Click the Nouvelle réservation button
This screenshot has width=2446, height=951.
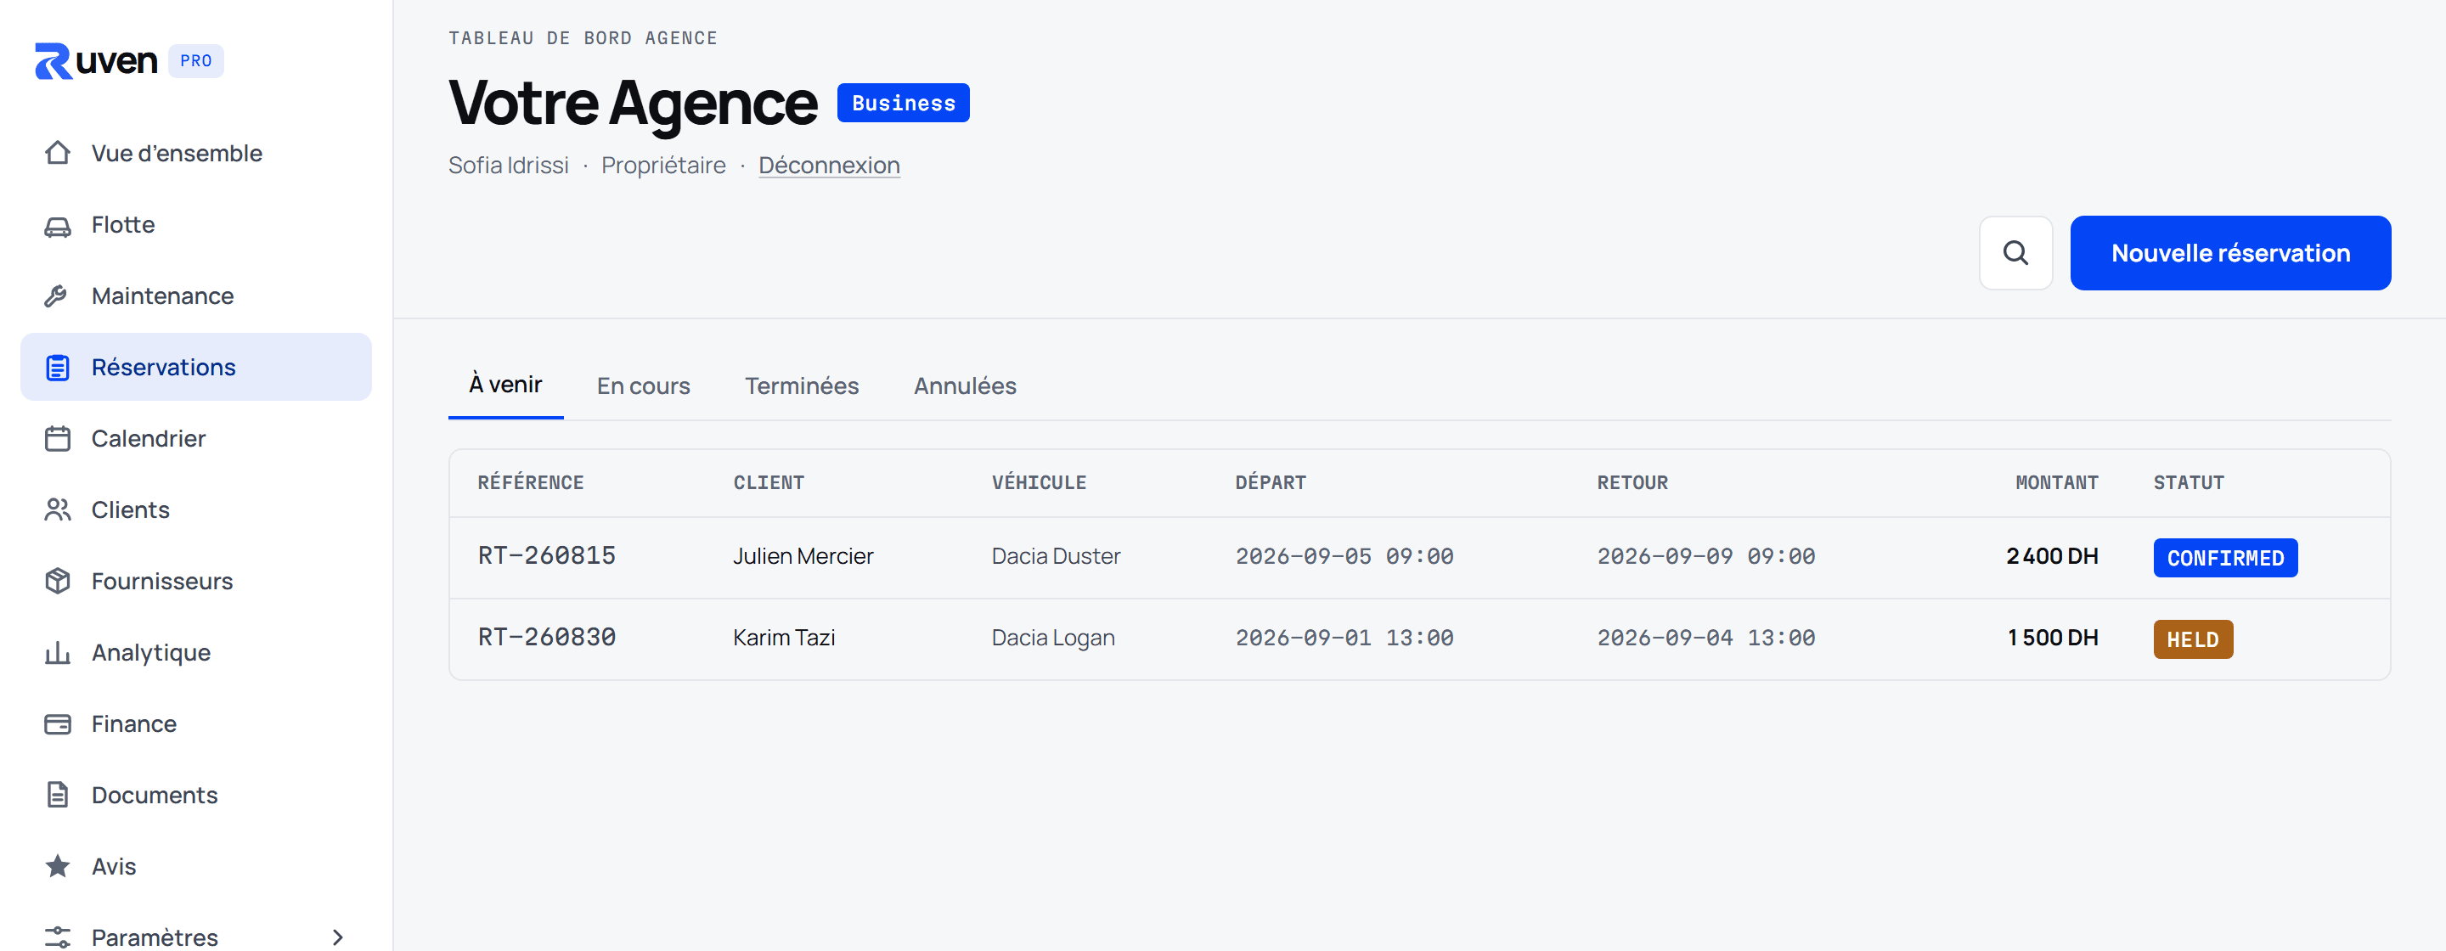2229,252
